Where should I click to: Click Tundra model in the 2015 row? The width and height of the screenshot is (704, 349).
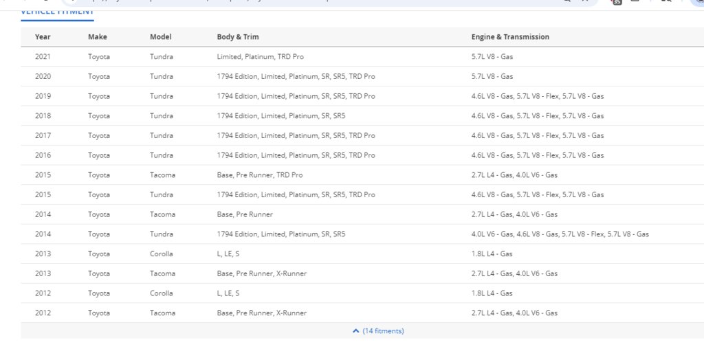162,194
